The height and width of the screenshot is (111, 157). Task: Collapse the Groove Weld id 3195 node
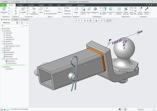click(2, 59)
